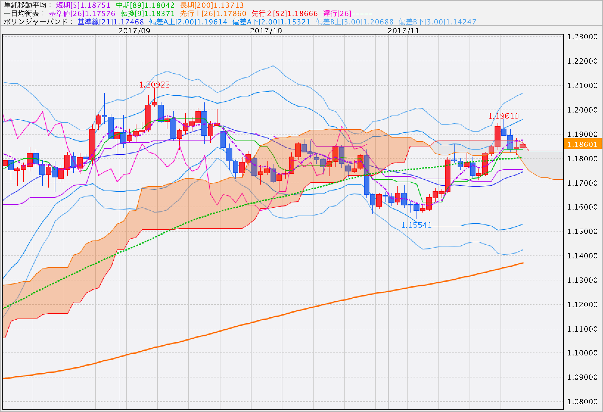
Task: Click the 1.17000 price axis label
Action: (582, 183)
